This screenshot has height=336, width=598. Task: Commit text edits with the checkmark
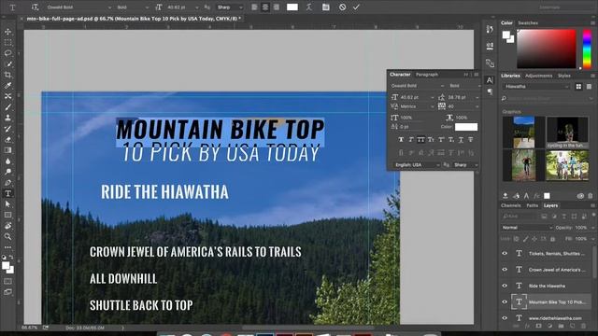point(356,7)
